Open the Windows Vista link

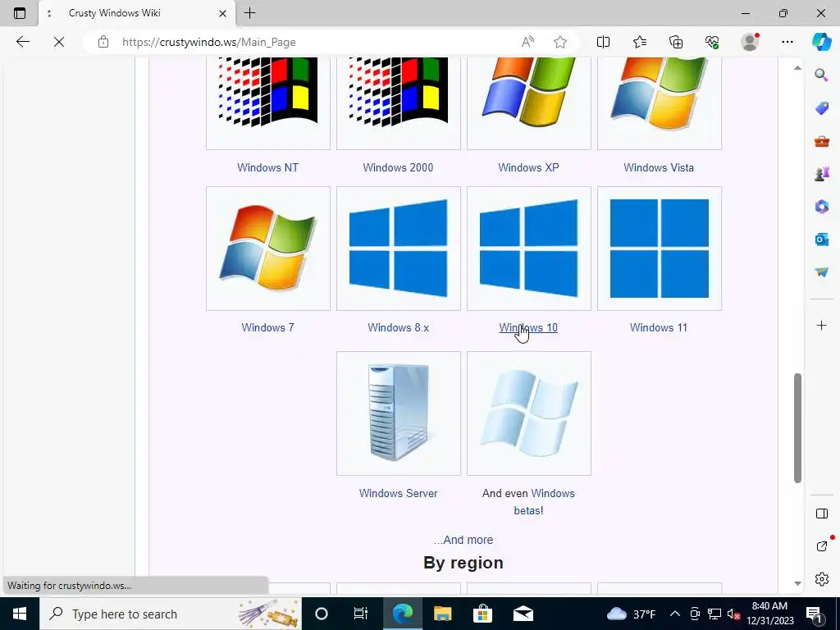[659, 167]
